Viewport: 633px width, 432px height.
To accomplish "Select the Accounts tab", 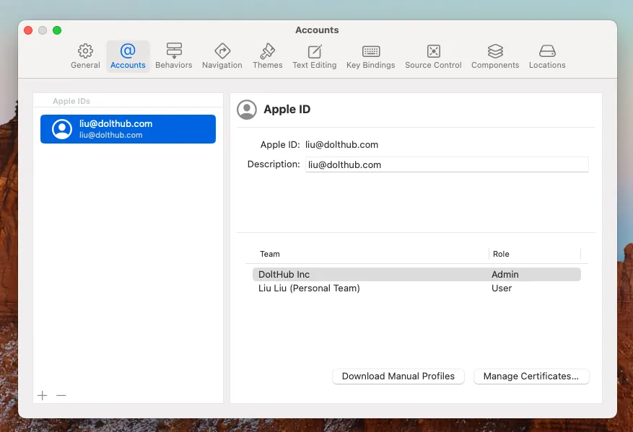I will (128, 56).
